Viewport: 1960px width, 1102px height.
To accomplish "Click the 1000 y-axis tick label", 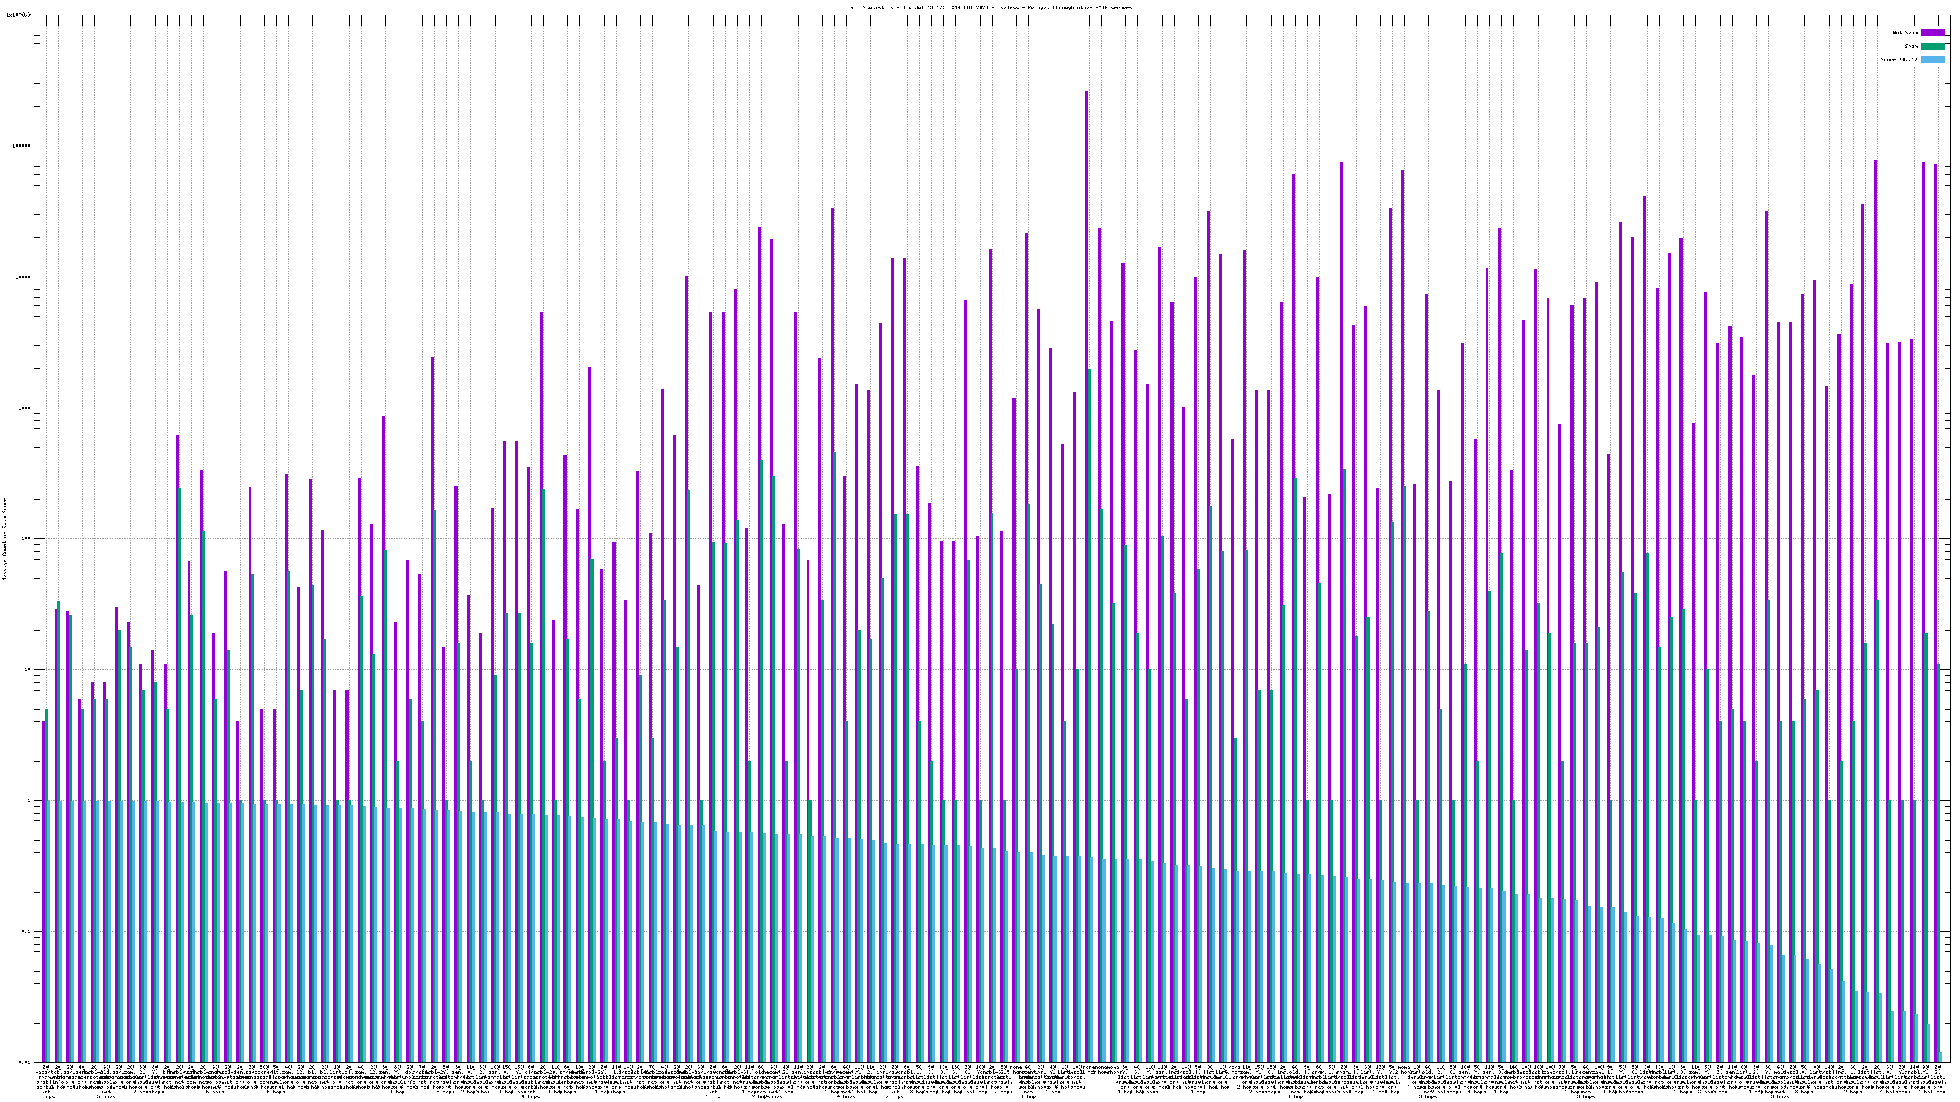I will (x=24, y=408).
